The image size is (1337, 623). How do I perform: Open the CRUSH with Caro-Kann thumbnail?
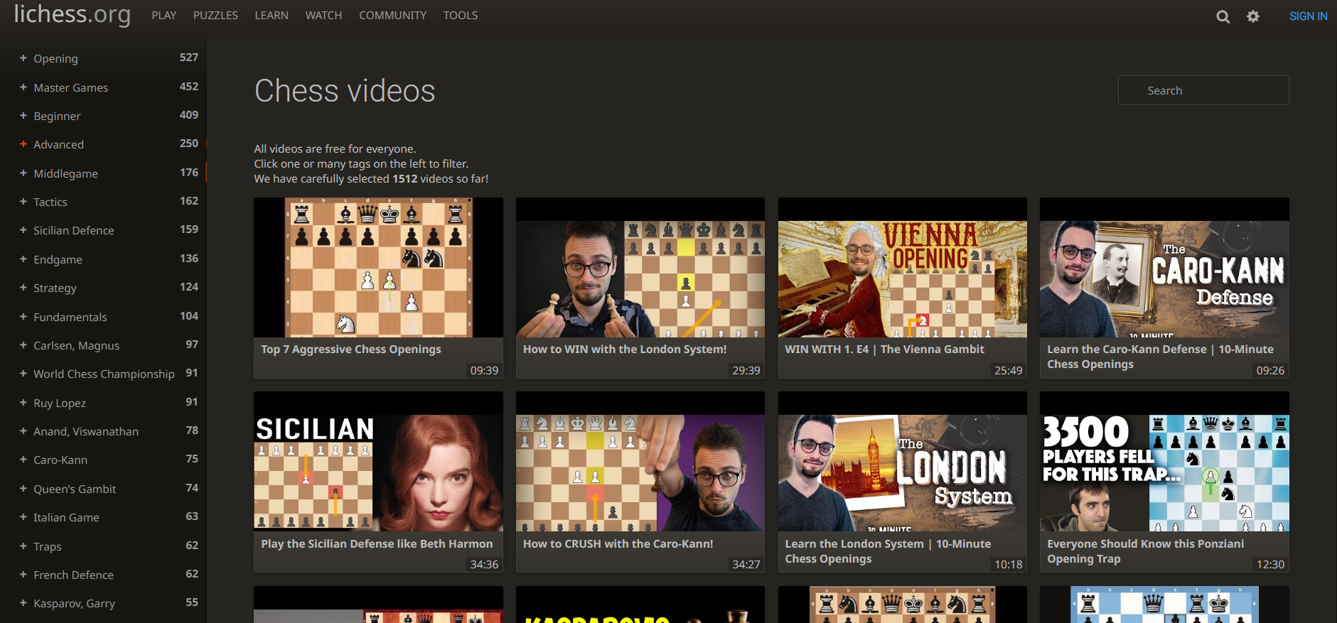coord(640,462)
